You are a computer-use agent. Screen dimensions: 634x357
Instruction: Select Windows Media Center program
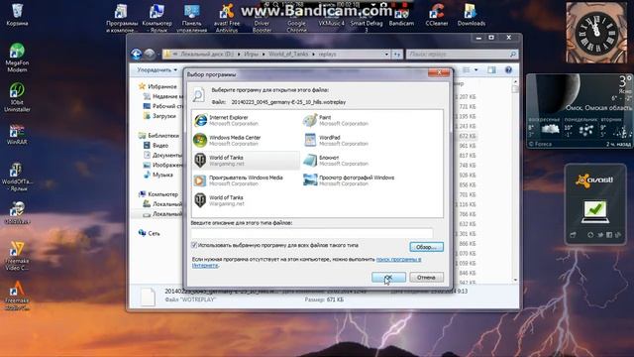[246, 141]
